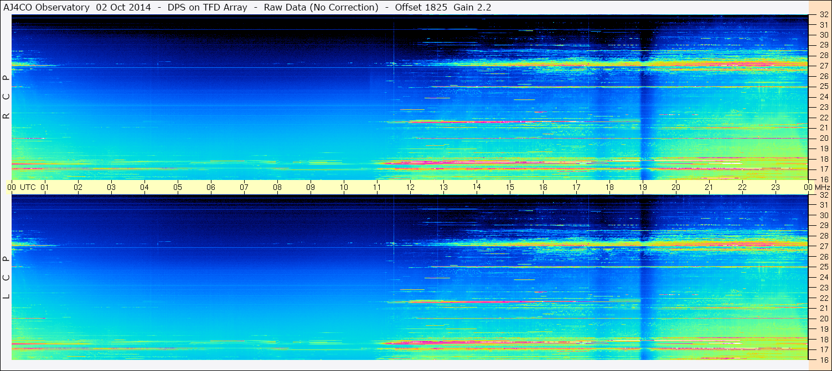Click the vertical 'R C P' panel label
832x371 pixels.
6,97
